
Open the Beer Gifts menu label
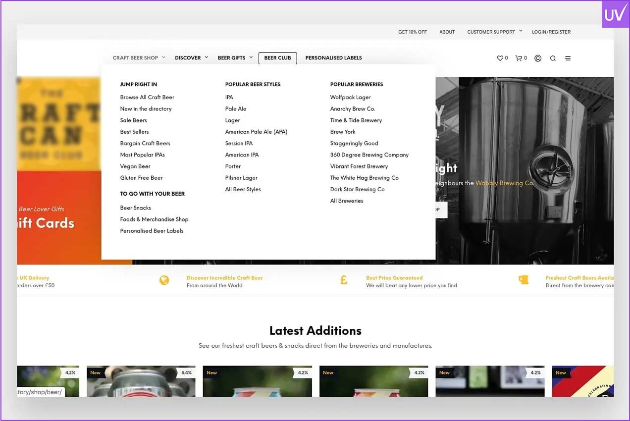231,58
